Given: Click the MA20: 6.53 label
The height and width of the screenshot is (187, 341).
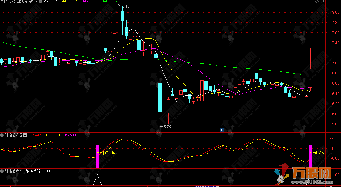Looking at the screenshot, I should click(90, 1).
